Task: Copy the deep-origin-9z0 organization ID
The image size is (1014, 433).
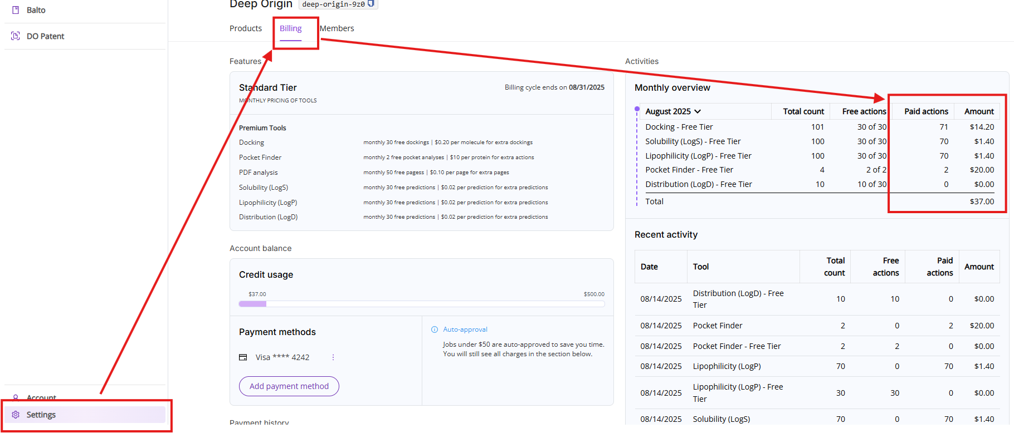Action: (x=371, y=4)
